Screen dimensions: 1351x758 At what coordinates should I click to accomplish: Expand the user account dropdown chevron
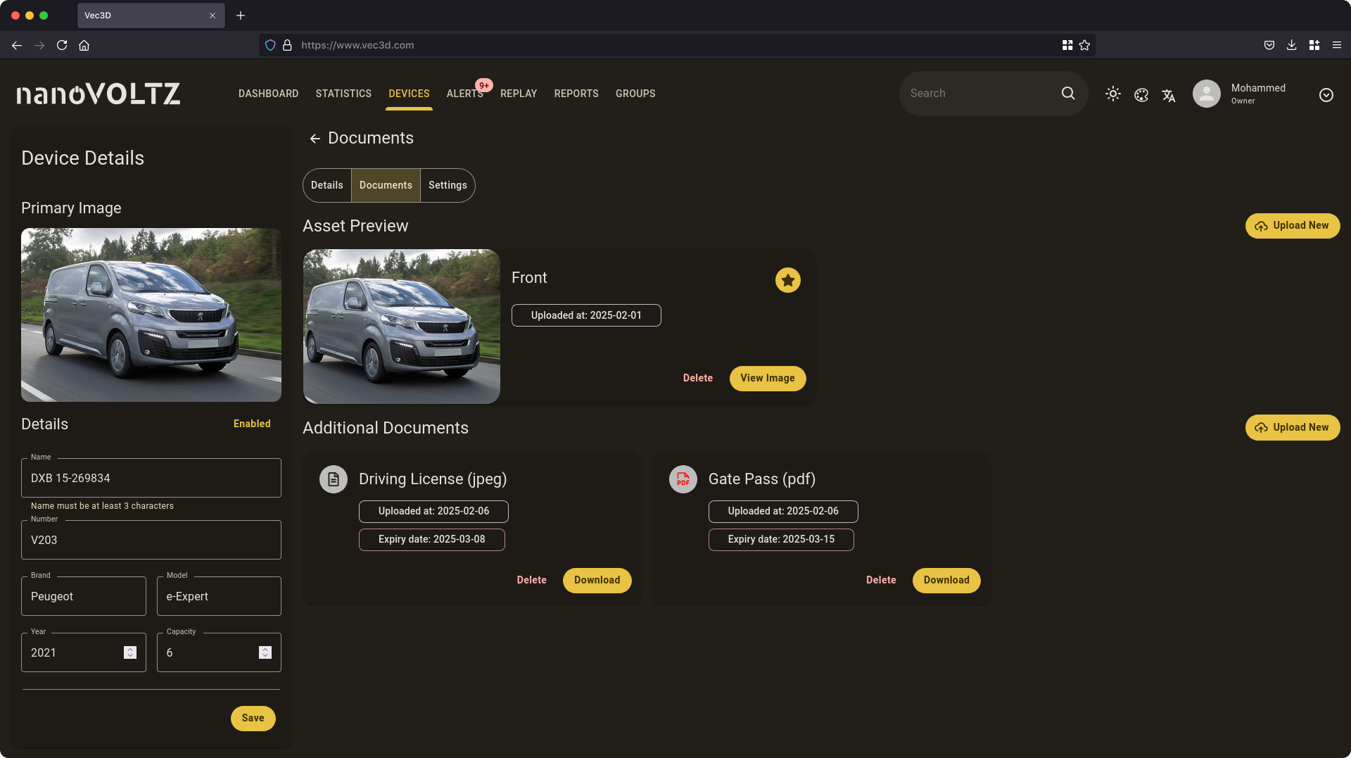tap(1326, 95)
